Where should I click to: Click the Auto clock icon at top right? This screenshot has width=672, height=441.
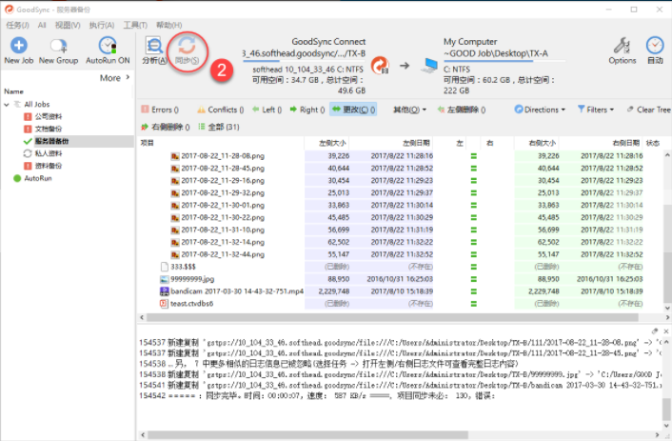click(x=655, y=46)
